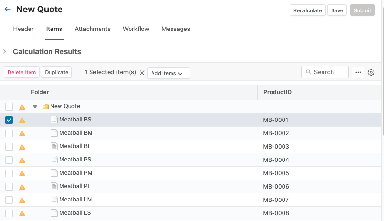Click the back arrow beside New Quote
This screenshot has height=221, width=384.
point(8,10)
